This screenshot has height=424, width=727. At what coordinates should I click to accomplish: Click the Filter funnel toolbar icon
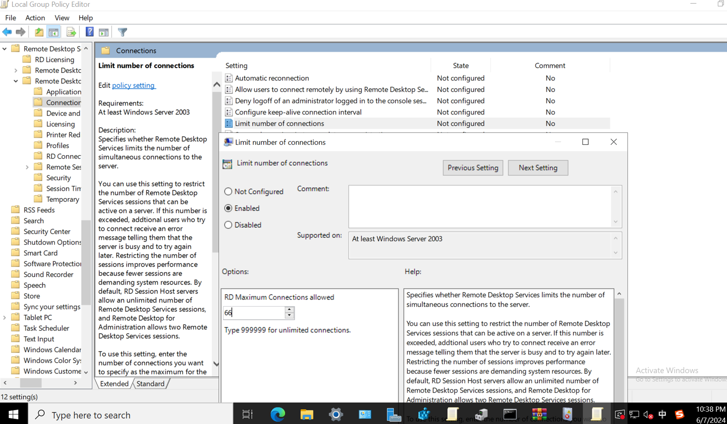click(x=122, y=32)
